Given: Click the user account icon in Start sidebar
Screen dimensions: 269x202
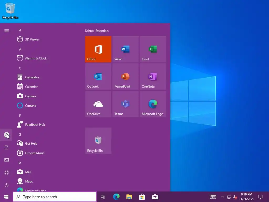Looking at the screenshot, I should [x=6, y=135].
